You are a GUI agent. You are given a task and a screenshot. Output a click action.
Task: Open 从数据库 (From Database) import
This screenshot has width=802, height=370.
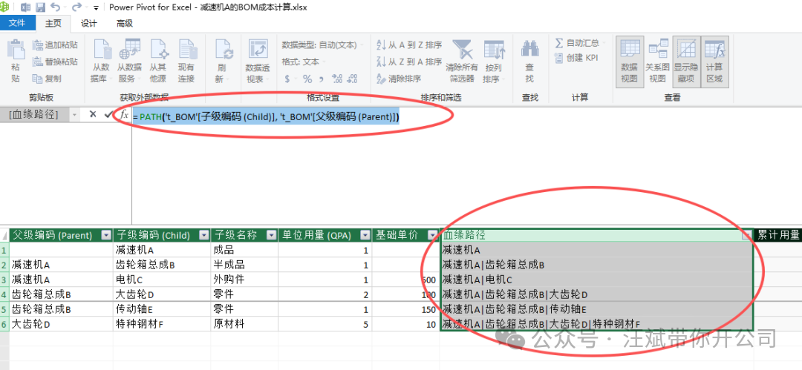click(101, 59)
